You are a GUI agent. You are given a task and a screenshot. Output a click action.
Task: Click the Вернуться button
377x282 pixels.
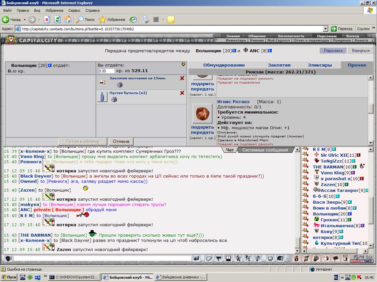[x=361, y=51]
